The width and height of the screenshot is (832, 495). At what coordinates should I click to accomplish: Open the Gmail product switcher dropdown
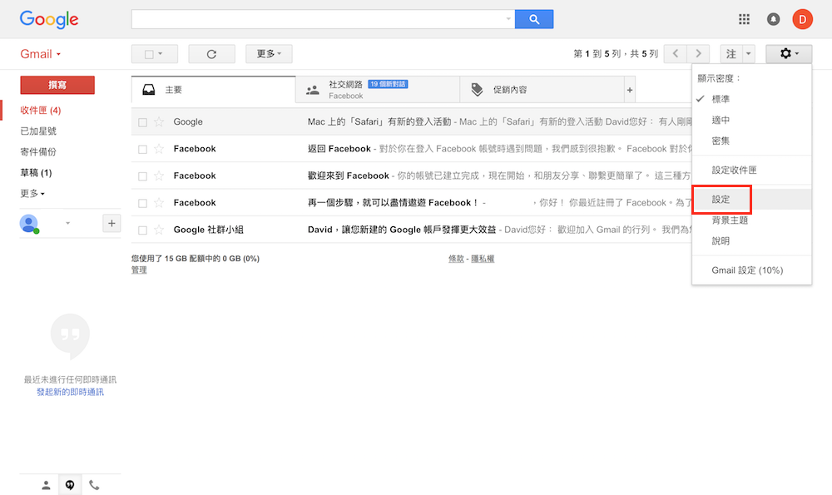(41, 54)
